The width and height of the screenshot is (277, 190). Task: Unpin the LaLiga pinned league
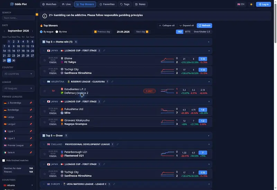point(31,117)
